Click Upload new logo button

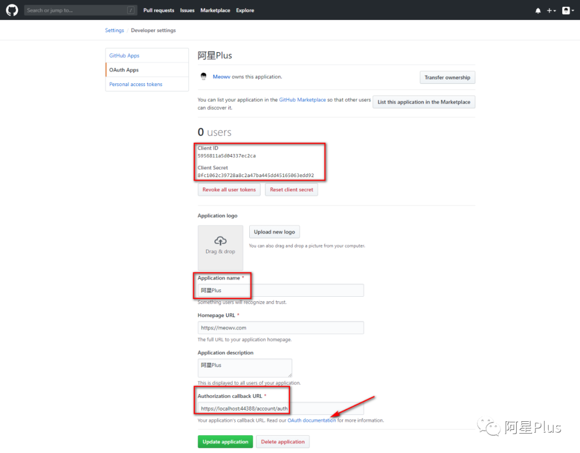(x=274, y=232)
